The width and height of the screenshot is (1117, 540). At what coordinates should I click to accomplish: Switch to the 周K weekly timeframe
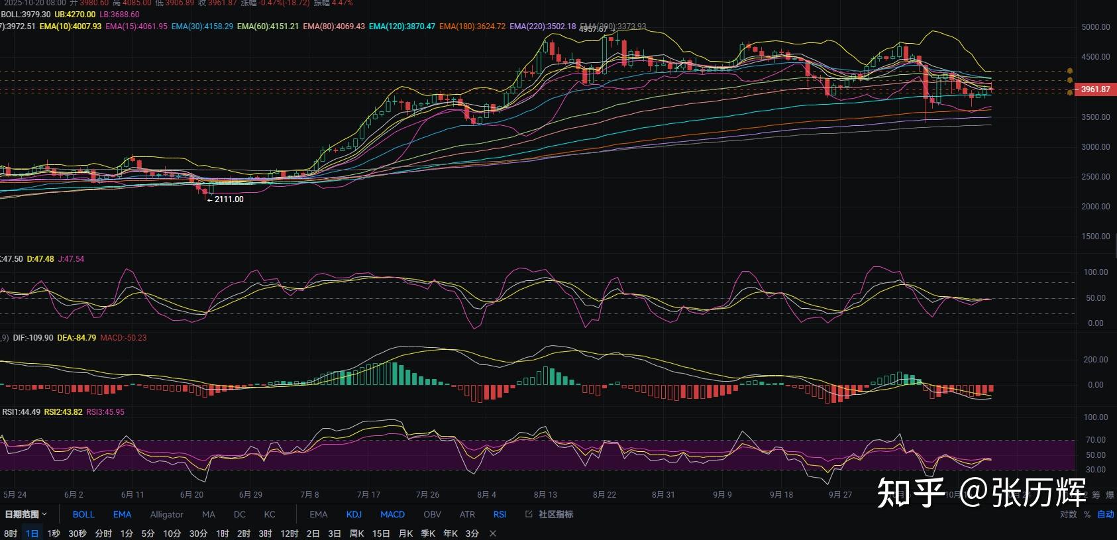pos(356,533)
